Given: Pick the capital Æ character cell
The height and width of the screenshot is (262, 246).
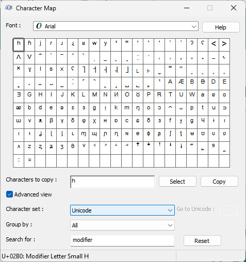Looking at the screenshot, I should [181, 84].
